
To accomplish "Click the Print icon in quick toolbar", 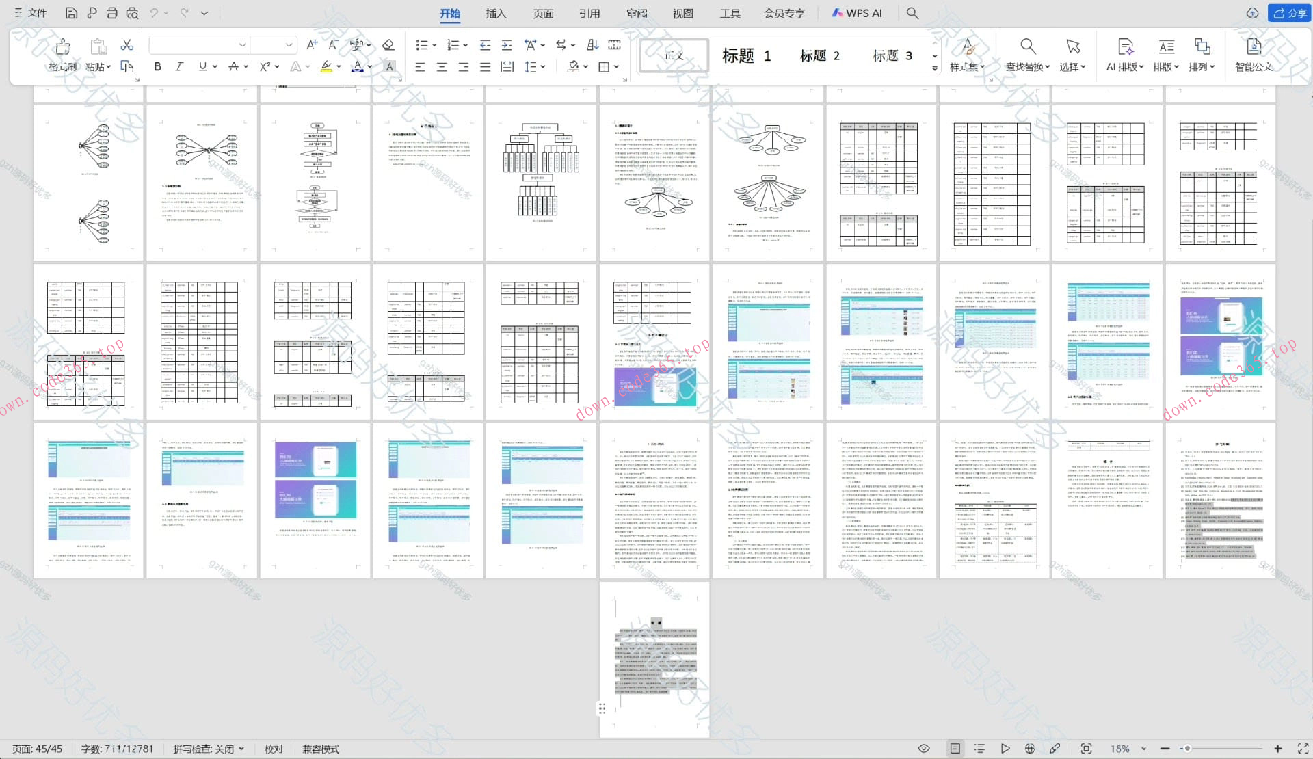I will tap(112, 13).
